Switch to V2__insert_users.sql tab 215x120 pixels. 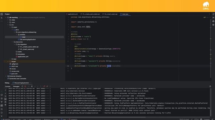point(110,14)
